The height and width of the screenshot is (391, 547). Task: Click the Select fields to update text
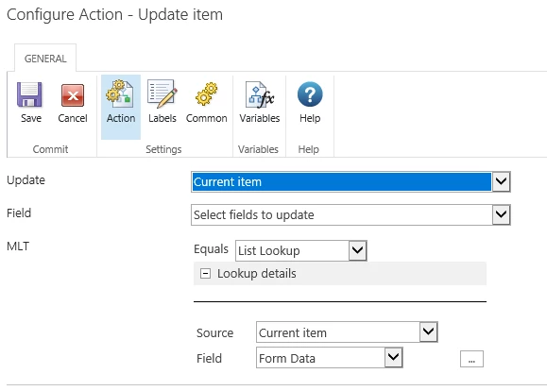pos(254,214)
